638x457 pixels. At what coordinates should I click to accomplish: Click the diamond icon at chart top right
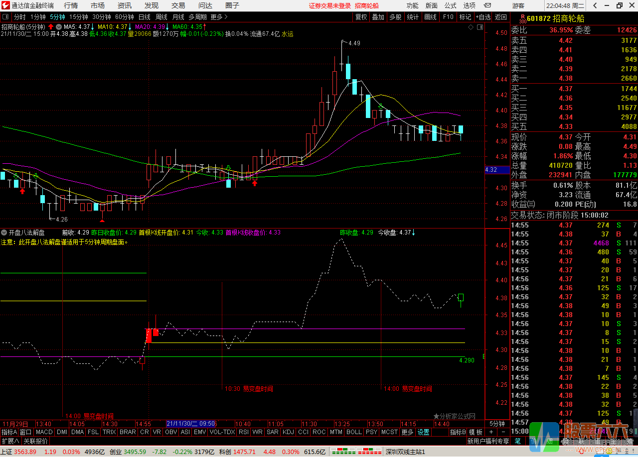[x=471, y=27]
